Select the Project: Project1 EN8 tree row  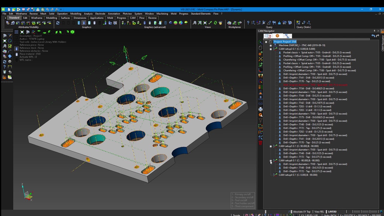pos(285,42)
